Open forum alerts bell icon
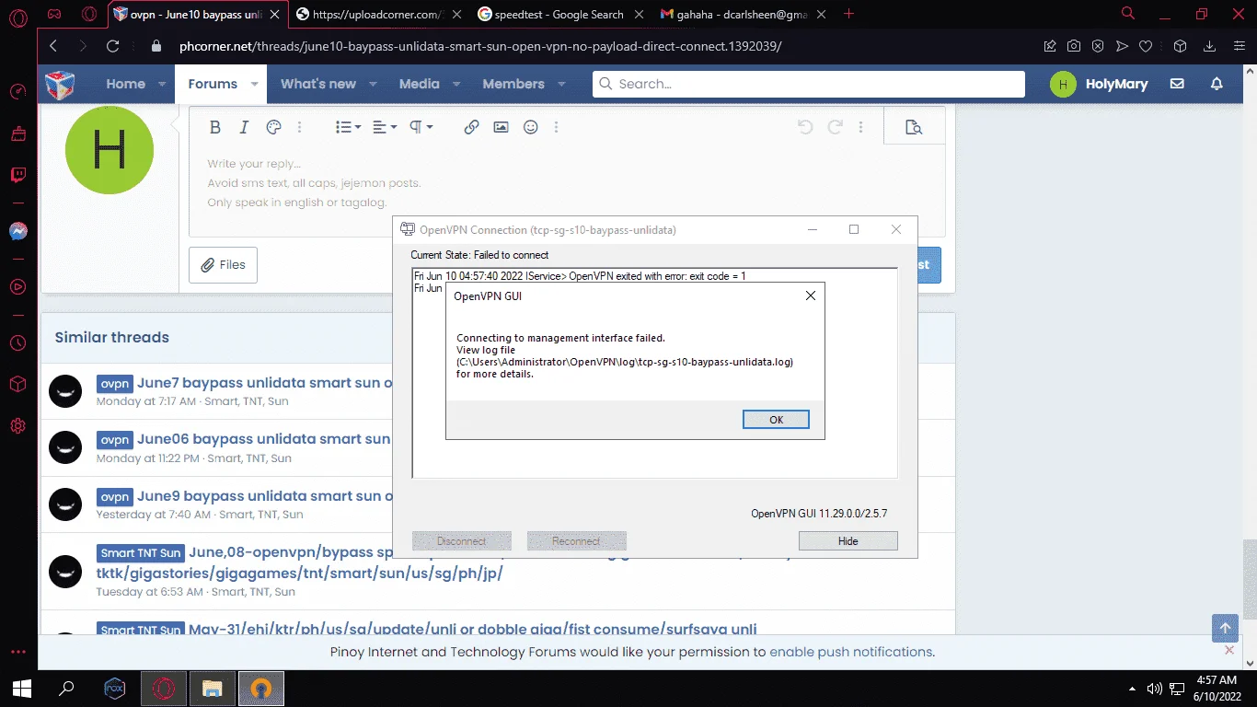 pos(1217,84)
